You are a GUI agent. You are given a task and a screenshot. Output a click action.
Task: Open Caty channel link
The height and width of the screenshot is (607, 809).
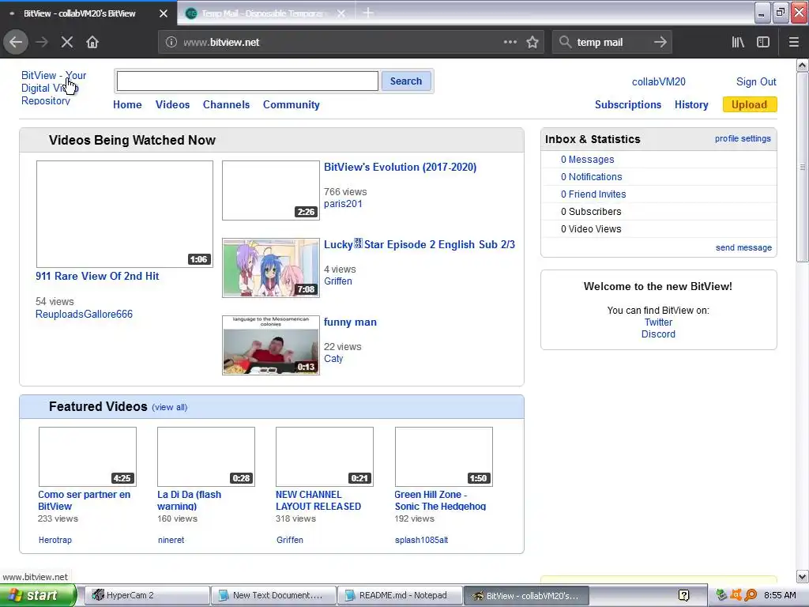click(x=333, y=359)
